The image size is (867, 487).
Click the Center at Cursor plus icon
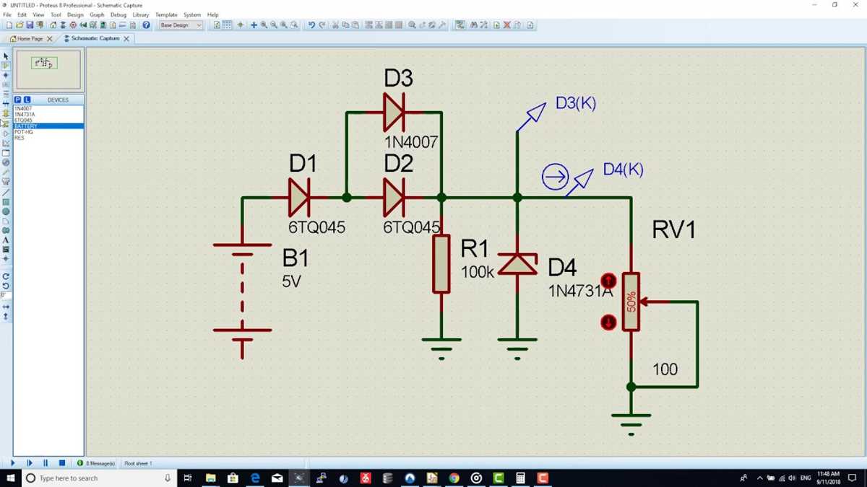point(254,25)
